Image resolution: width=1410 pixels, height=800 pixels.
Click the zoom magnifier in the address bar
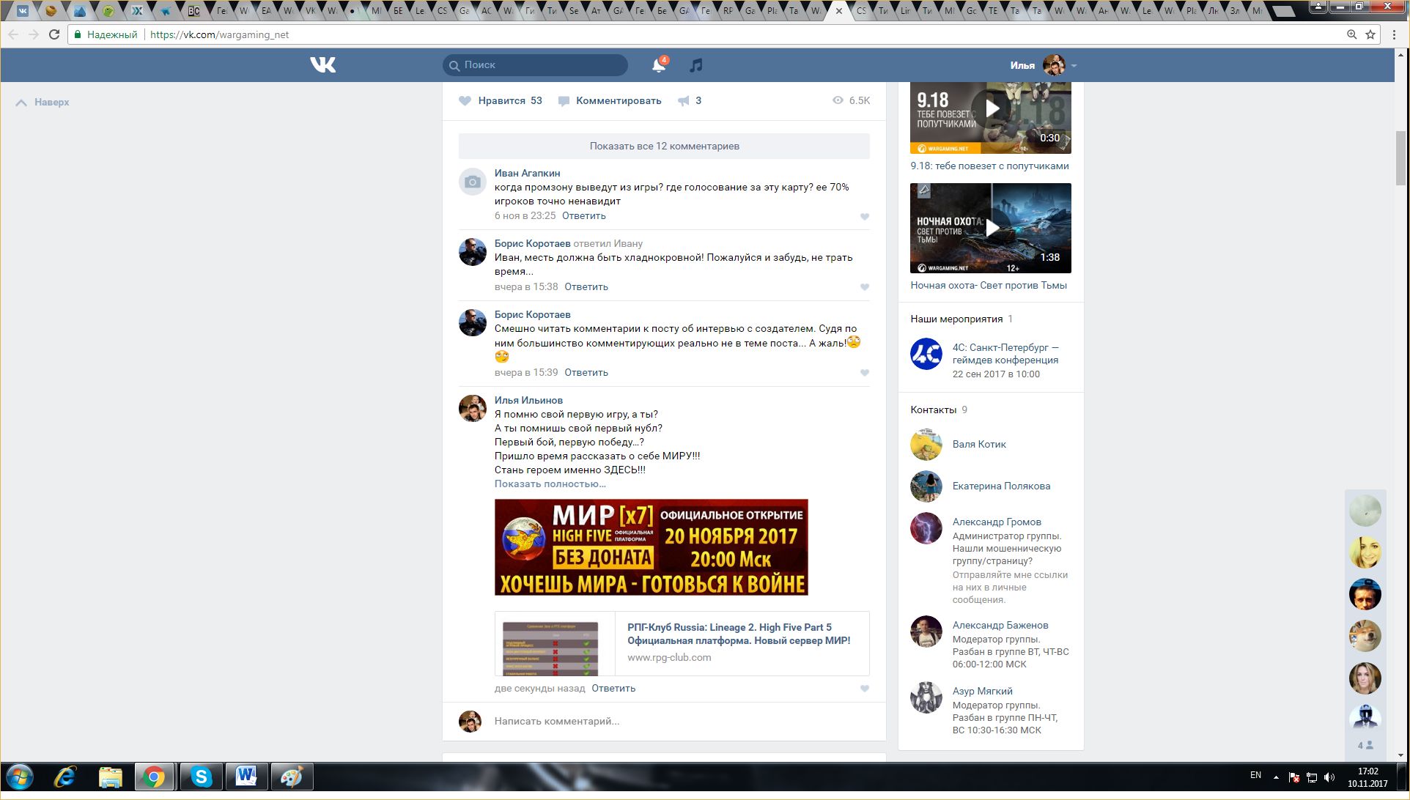1351,34
